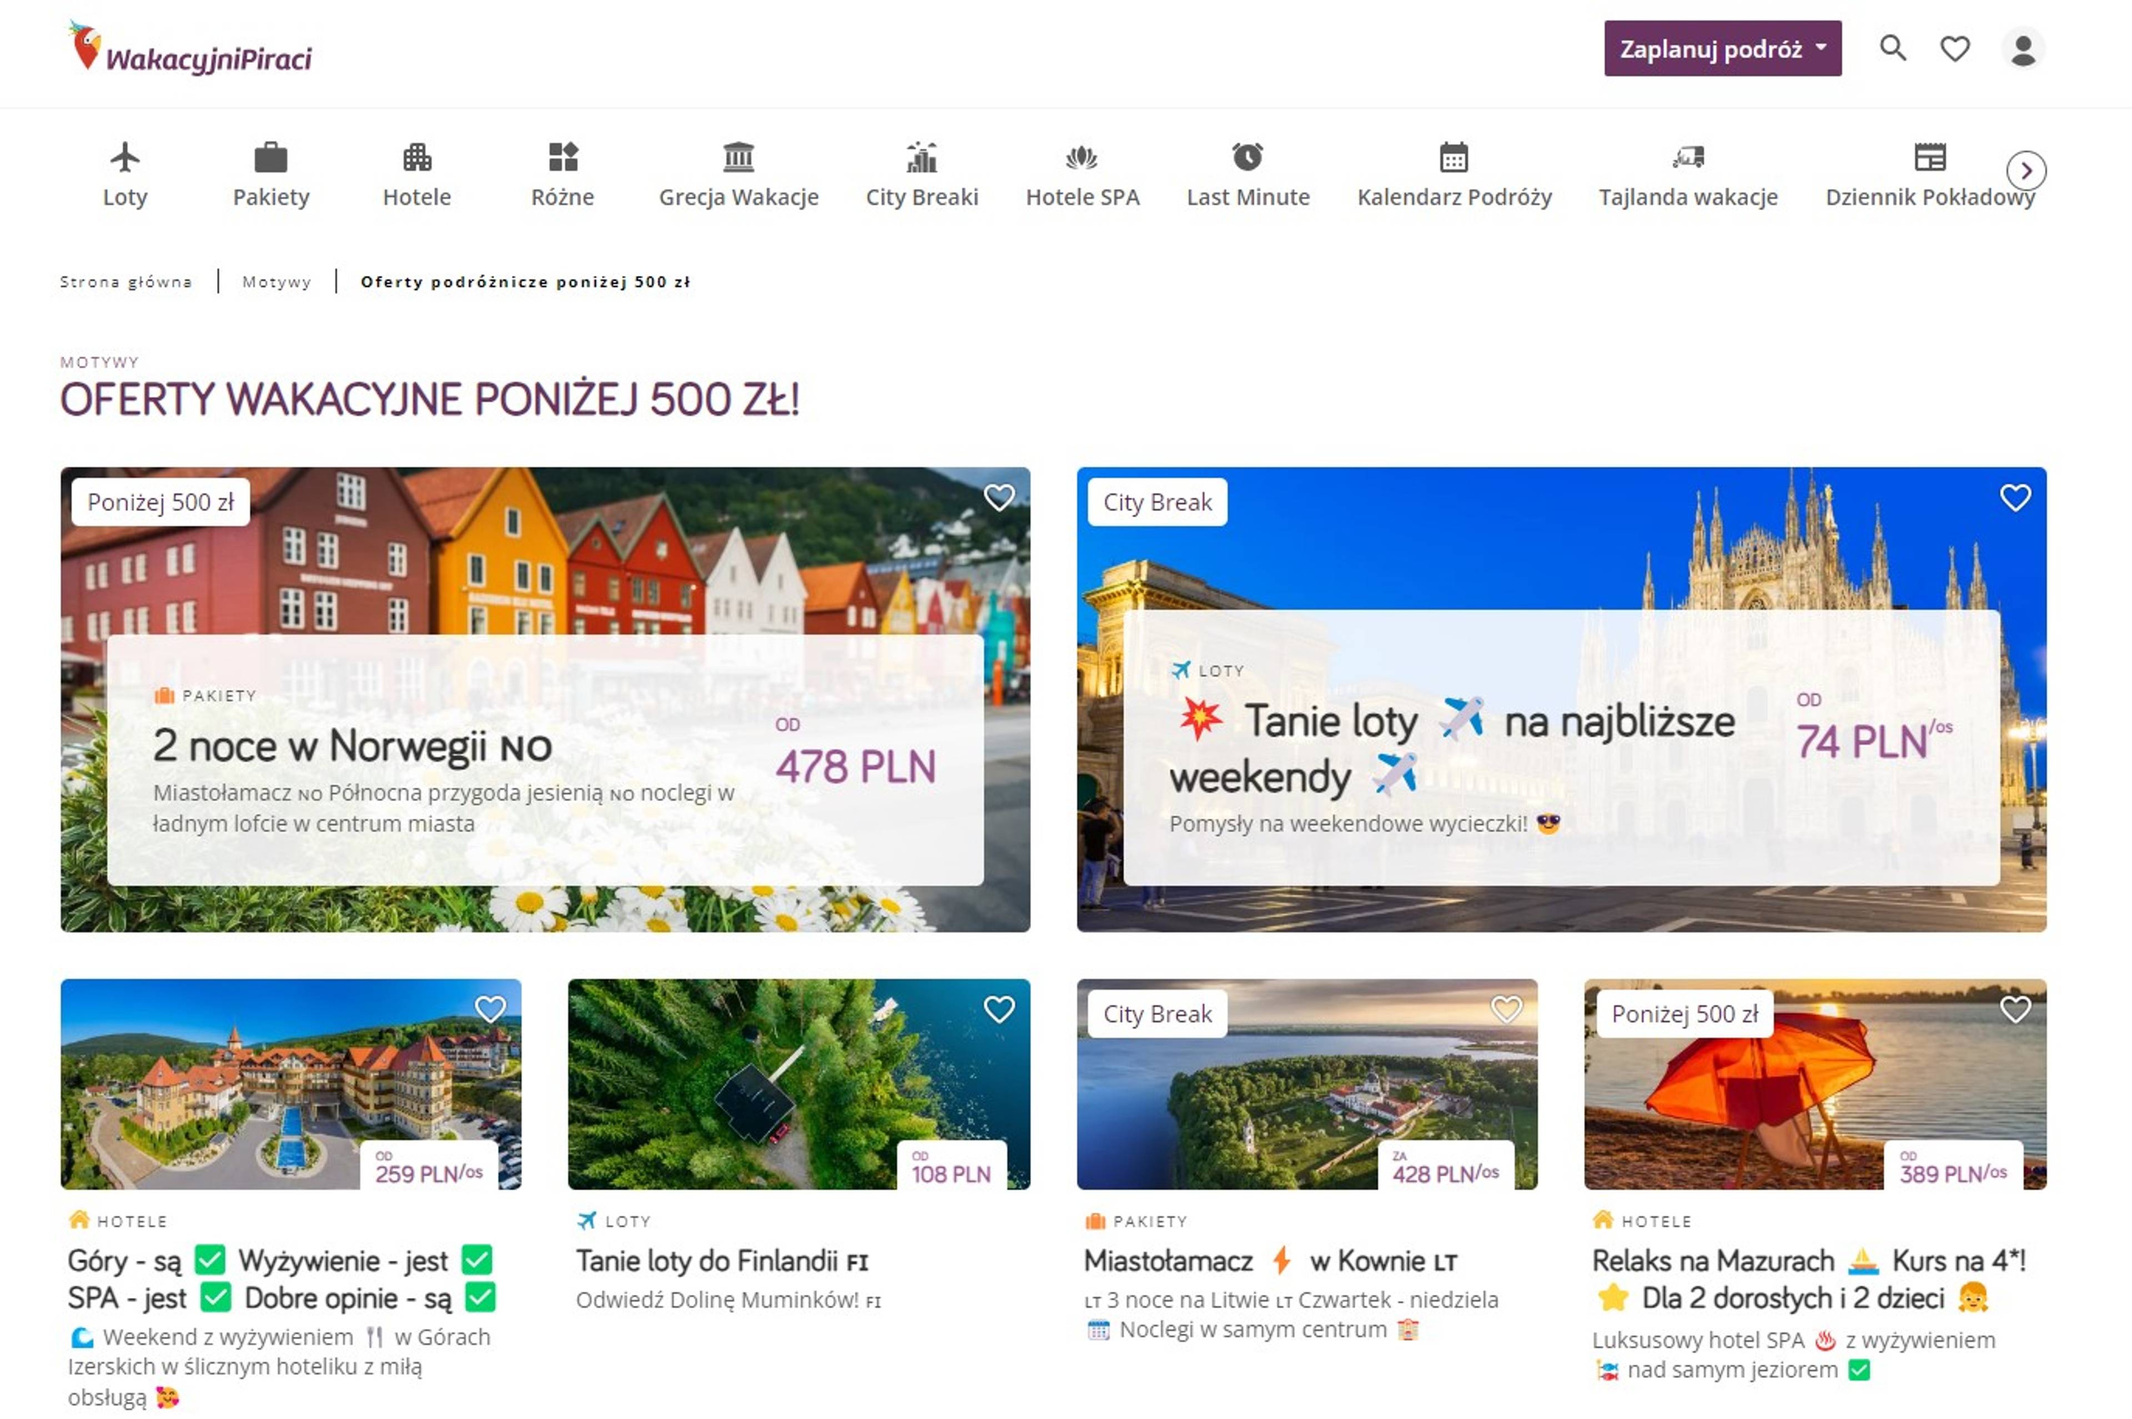This screenshot has height=1419, width=2132.
Task: Open favorites heart icon in header
Action: 1954,49
